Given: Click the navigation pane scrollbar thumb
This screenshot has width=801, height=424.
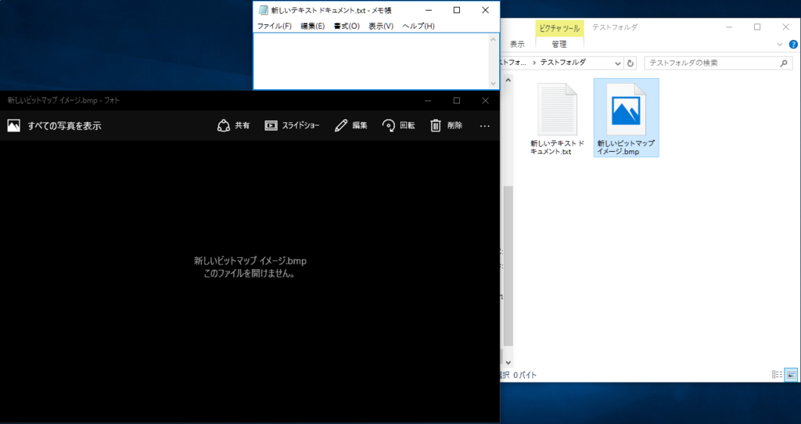Looking at the screenshot, I should click(508, 266).
